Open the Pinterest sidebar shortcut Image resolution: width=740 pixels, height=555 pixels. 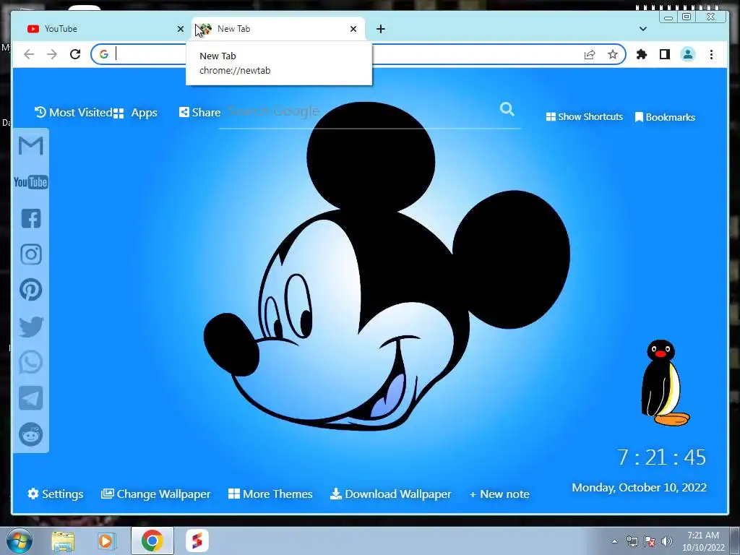pyautogui.click(x=30, y=290)
